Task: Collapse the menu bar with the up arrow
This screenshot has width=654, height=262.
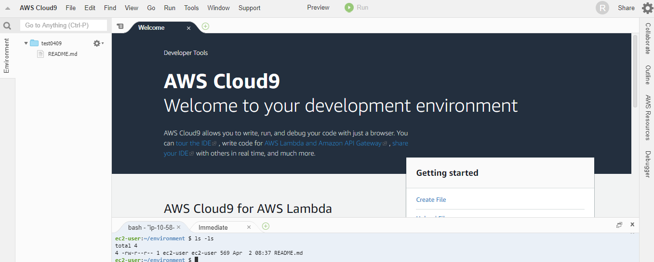Action: pos(8,8)
